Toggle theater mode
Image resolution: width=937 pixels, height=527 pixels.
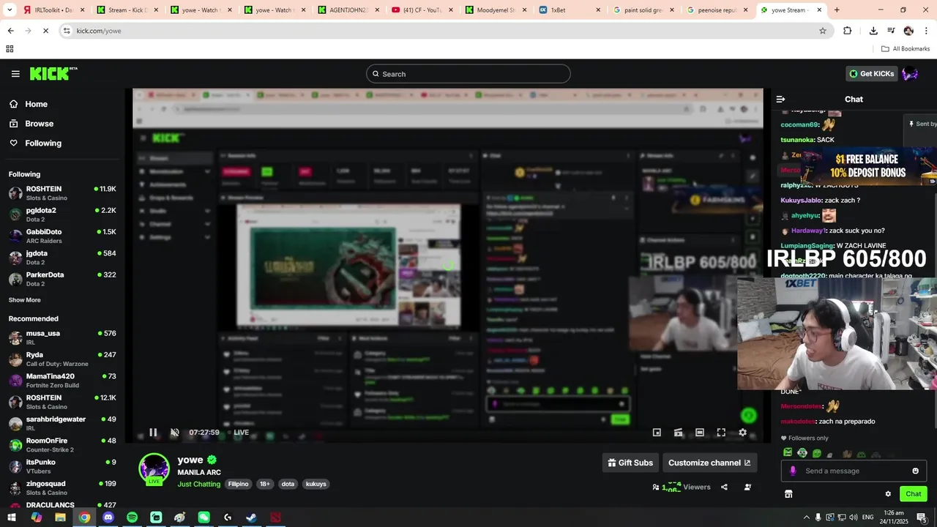700,433
